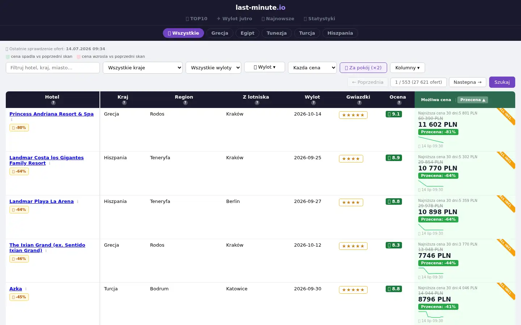Click Bodrum region cell
This screenshot has height=325, width=521.
(x=159, y=289)
